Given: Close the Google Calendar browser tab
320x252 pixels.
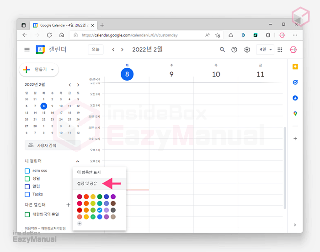Looking at the screenshot, I should coord(92,25).
